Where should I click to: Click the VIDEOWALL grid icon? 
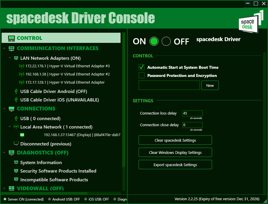coord(11,188)
